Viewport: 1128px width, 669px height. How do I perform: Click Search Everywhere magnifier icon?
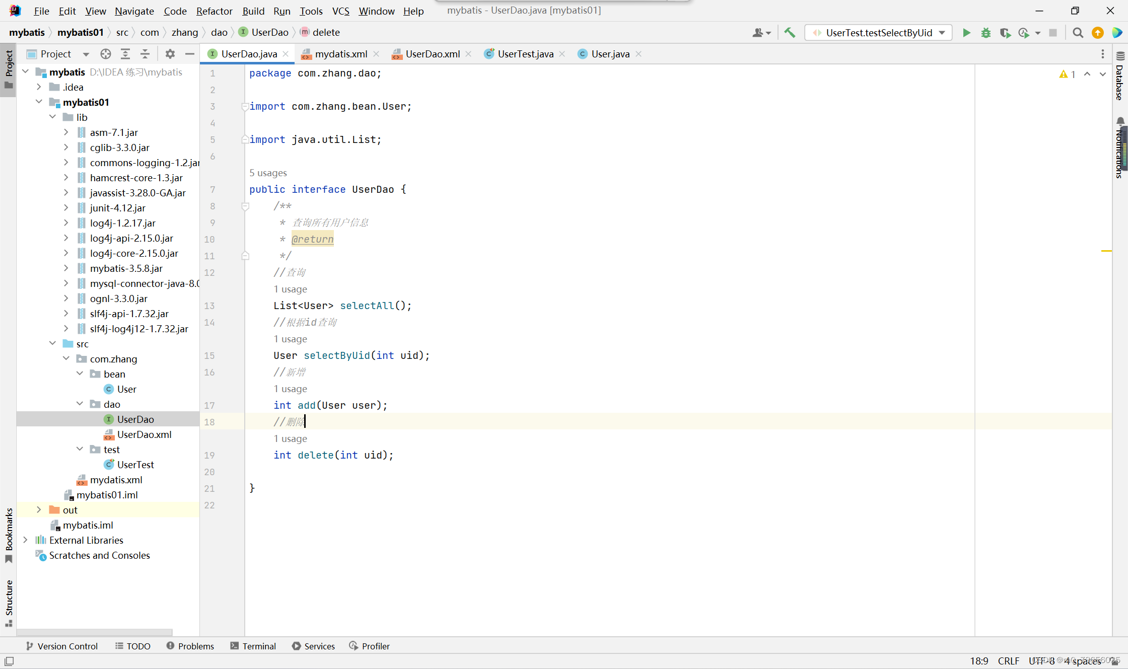coord(1078,33)
